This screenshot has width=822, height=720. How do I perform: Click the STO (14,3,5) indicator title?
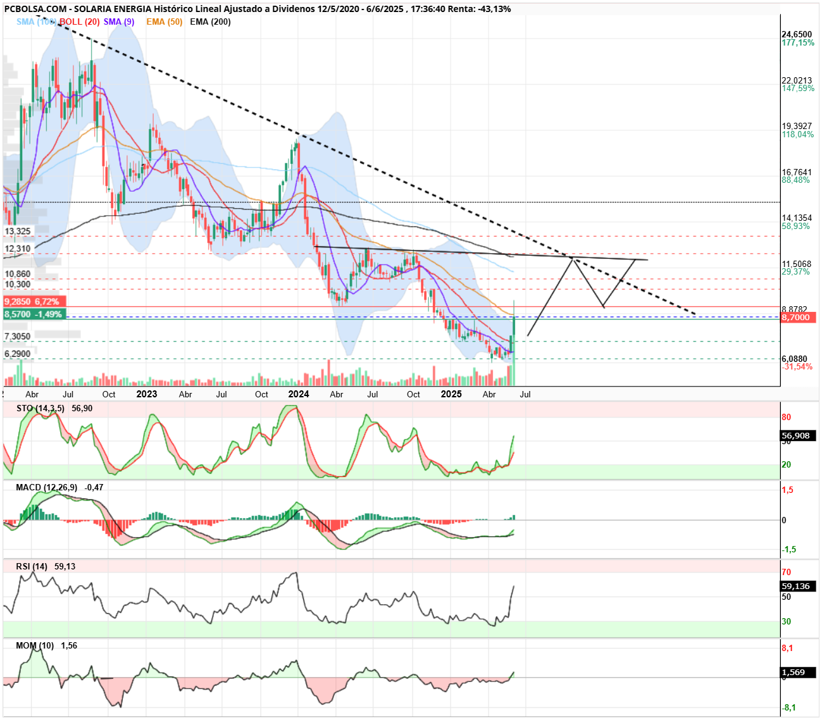coord(40,408)
